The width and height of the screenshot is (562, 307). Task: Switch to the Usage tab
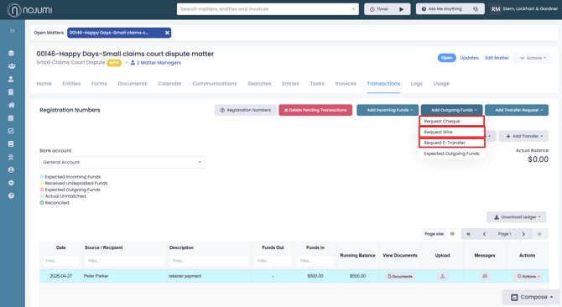441,84
